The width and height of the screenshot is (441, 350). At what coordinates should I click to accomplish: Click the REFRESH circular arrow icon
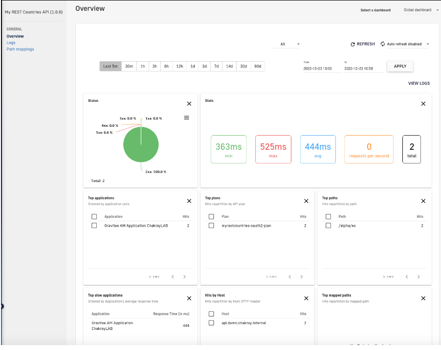pyautogui.click(x=353, y=44)
